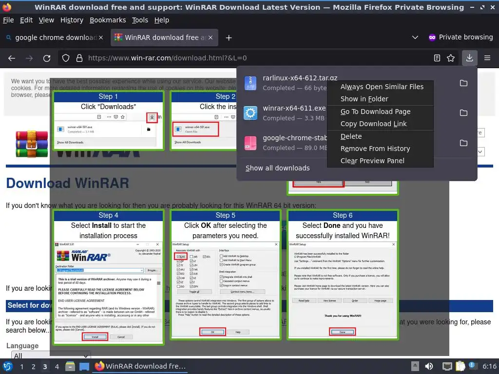Screen dimensions: 499x374
Task: Close the downloads panel via toolbar download icon
Action: (469, 58)
